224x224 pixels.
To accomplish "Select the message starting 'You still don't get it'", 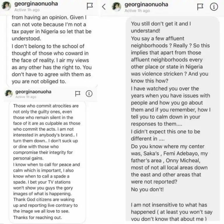I will 173,119.
